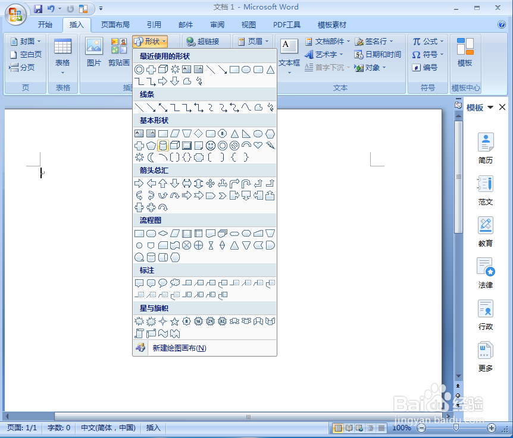Insert a 分页 page break
Screen dimensions: 513x438
click(x=22, y=68)
